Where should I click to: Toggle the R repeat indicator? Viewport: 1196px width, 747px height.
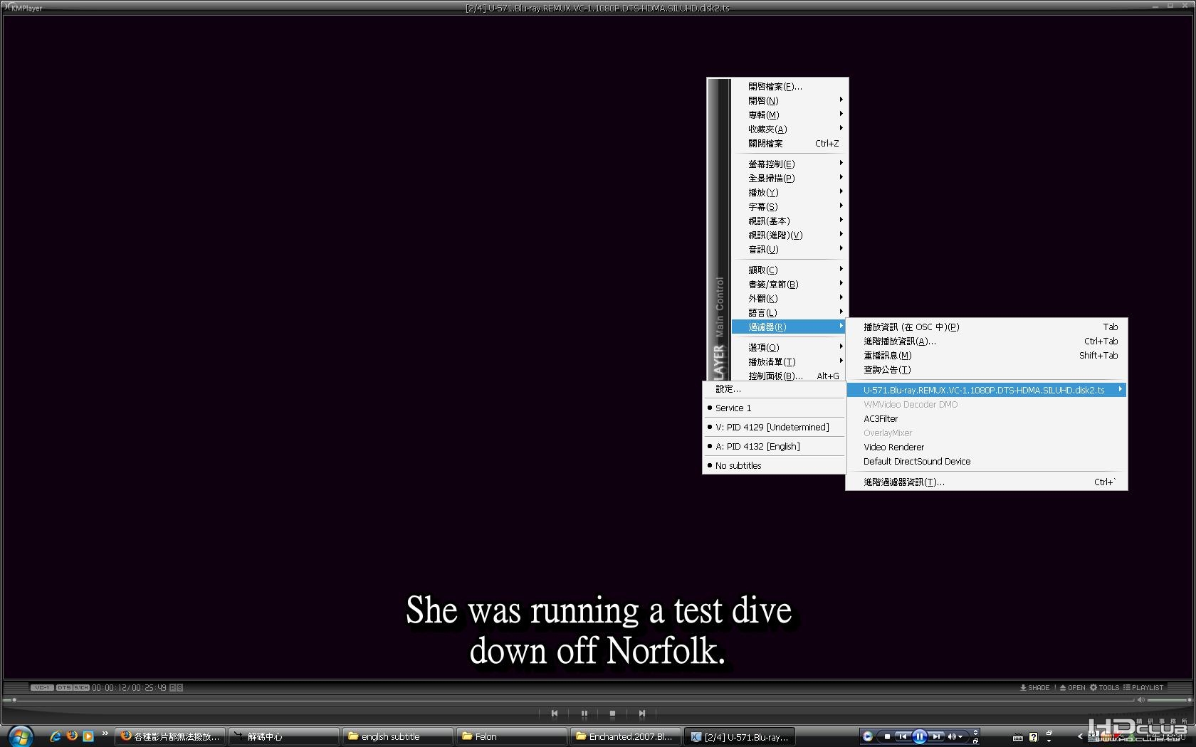[172, 687]
